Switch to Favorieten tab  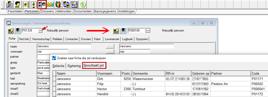pos(15,11)
